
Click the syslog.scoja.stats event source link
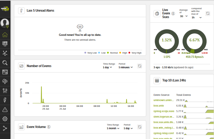tap(164, 111)
